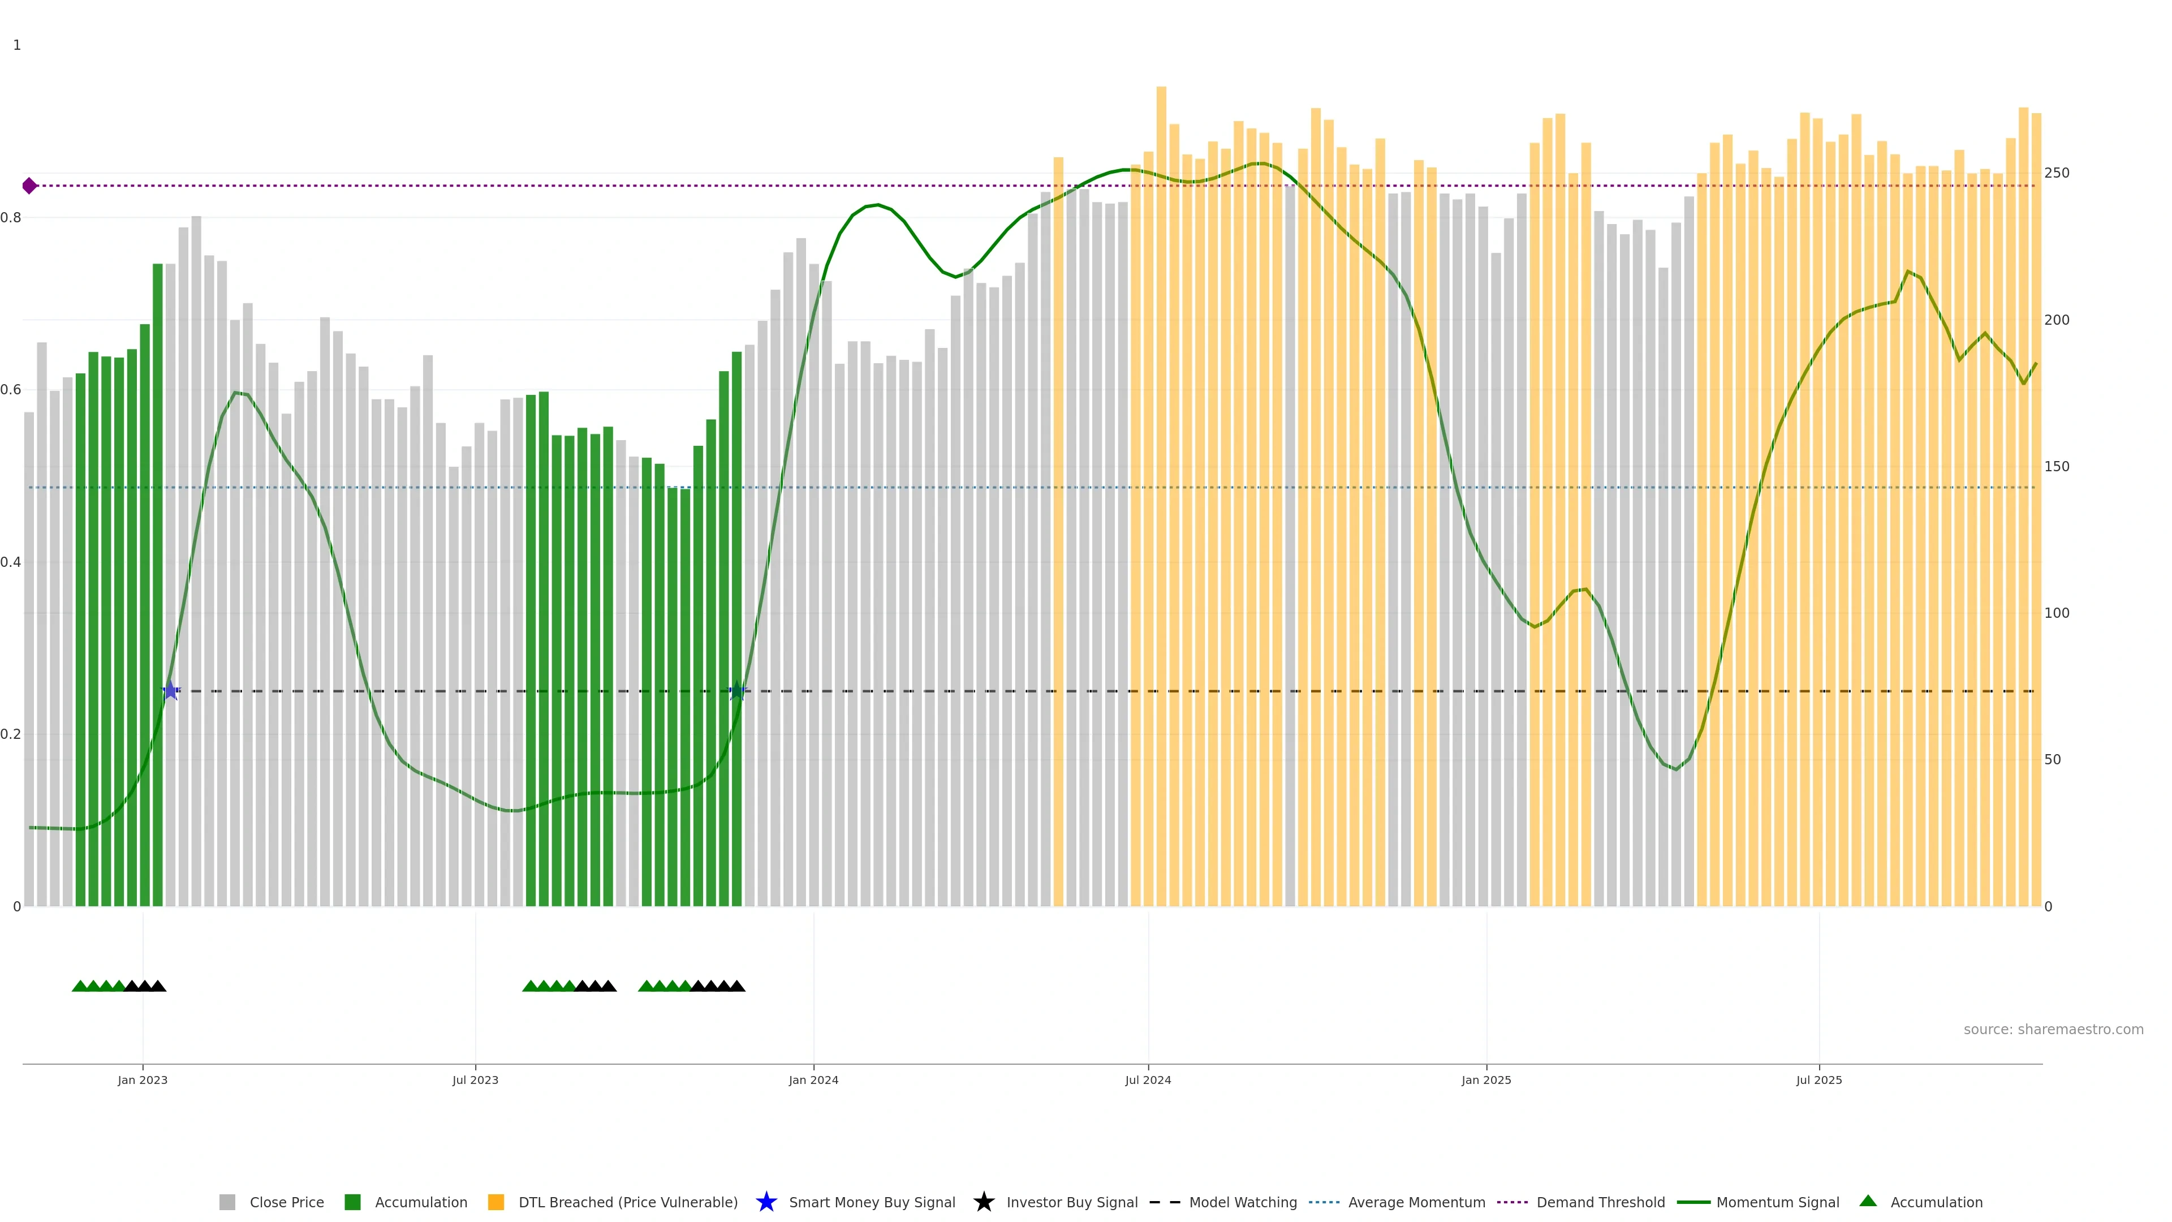This screenshot has width=2172, height=1222.
Task: Click the 250 value on right axis
Action: (x=2057, y=173)
